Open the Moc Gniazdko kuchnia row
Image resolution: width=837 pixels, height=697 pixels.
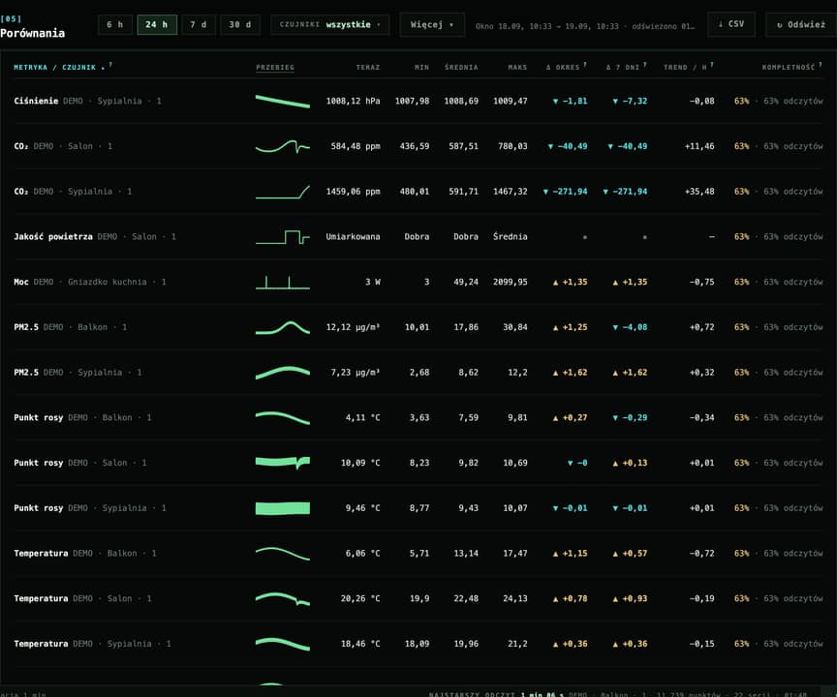point(418,282)
